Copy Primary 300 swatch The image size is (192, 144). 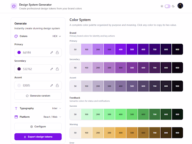point(109,49)
